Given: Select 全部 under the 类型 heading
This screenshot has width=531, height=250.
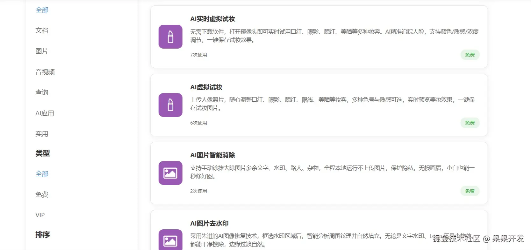Looking at the screenshot, I should point(42,174).
